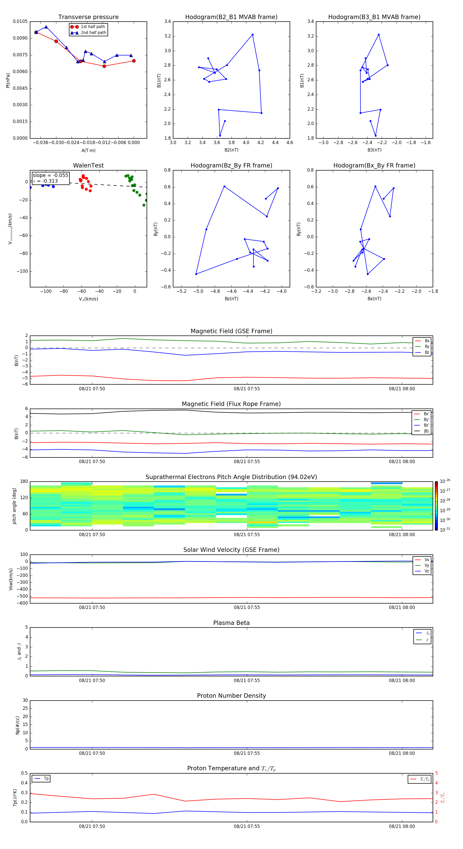Screen dimensions: 463x849
Task: Click the Suprathermal Electrons Pitch Angle Distribution title
Action: click(231, 477)
